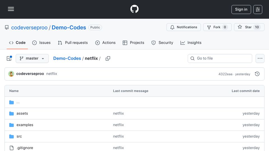The image size is (269, 151).
Task: Open the .gitignore file
Action: click(25, 148)
